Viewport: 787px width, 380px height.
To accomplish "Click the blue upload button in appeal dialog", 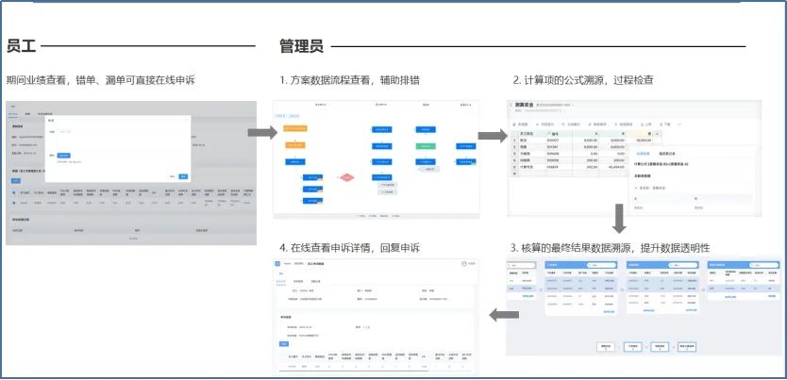I will 64,156.
